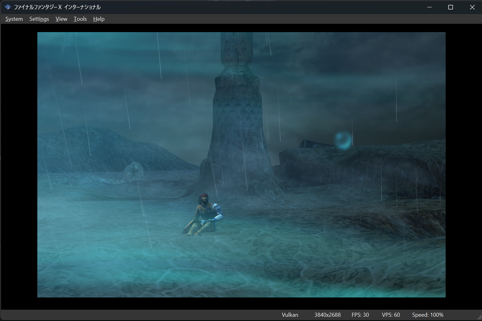
Task: Open the Settings menu
Action: (39, 19)
